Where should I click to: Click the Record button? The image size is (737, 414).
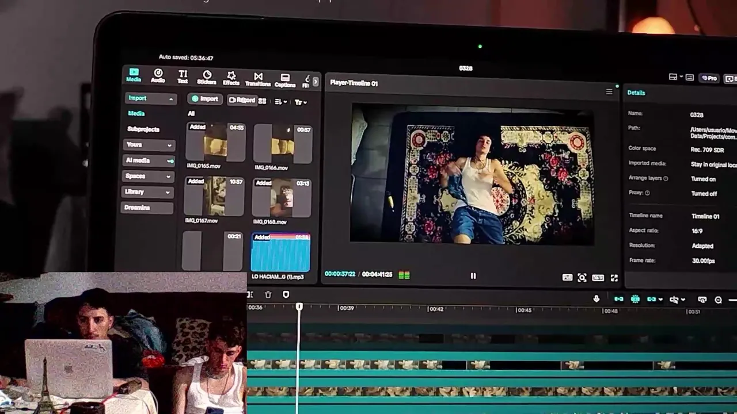241,100
